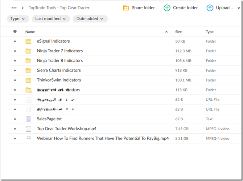Open the Type filter dropdown
Screen dimensions: 243x181
click(18, 19)
